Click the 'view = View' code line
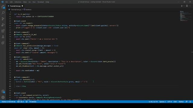This screenshot has height=108, width=193. pyautogui.click(x=21, y=86)
